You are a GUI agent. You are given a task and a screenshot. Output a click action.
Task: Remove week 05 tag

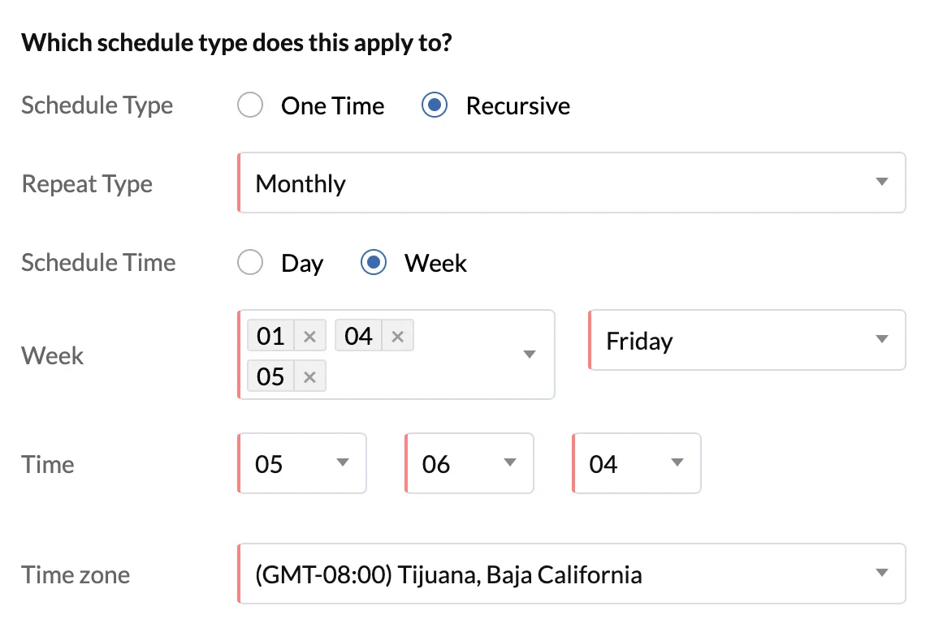point(309,376)
